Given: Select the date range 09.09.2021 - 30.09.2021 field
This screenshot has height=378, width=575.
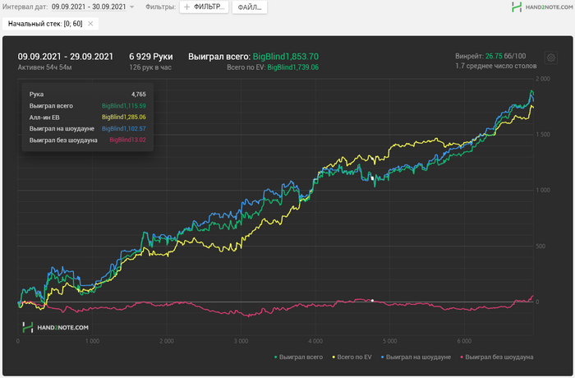Looking at the screenshot, I should (x=89, y=7).
